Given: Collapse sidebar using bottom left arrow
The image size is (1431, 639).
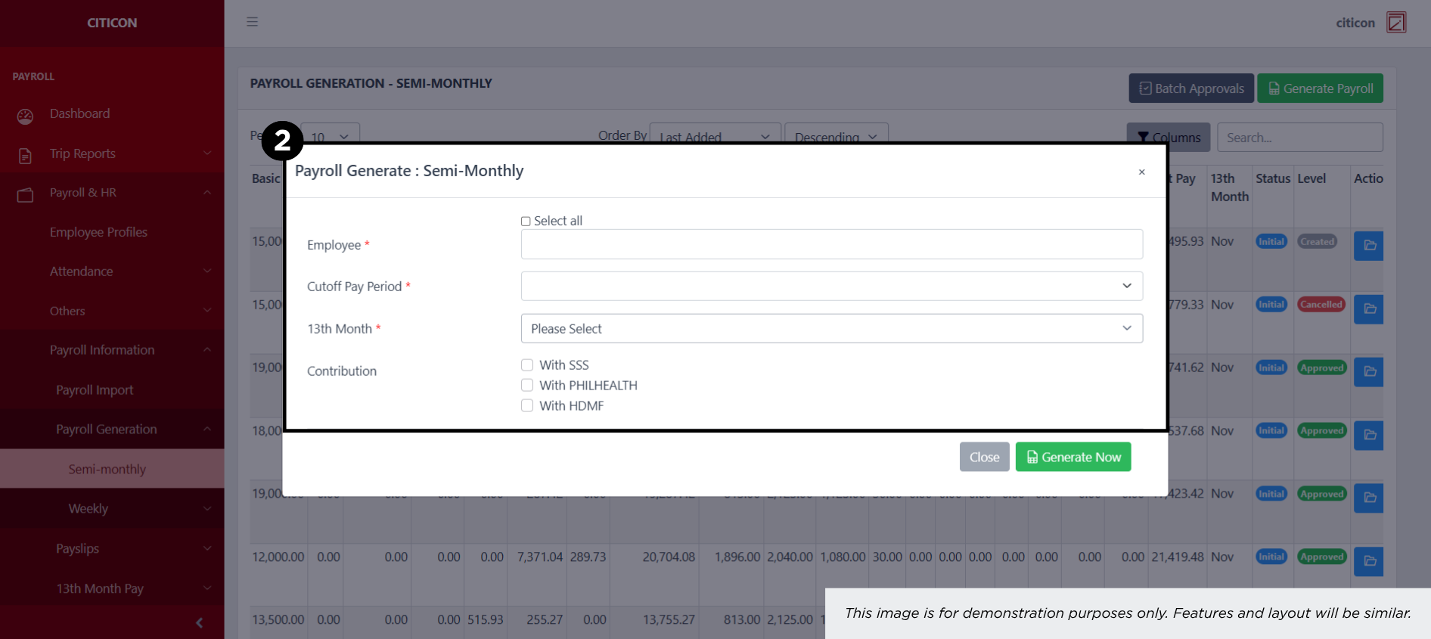Looking at the screenshot, I should click(x=199, y=622).
